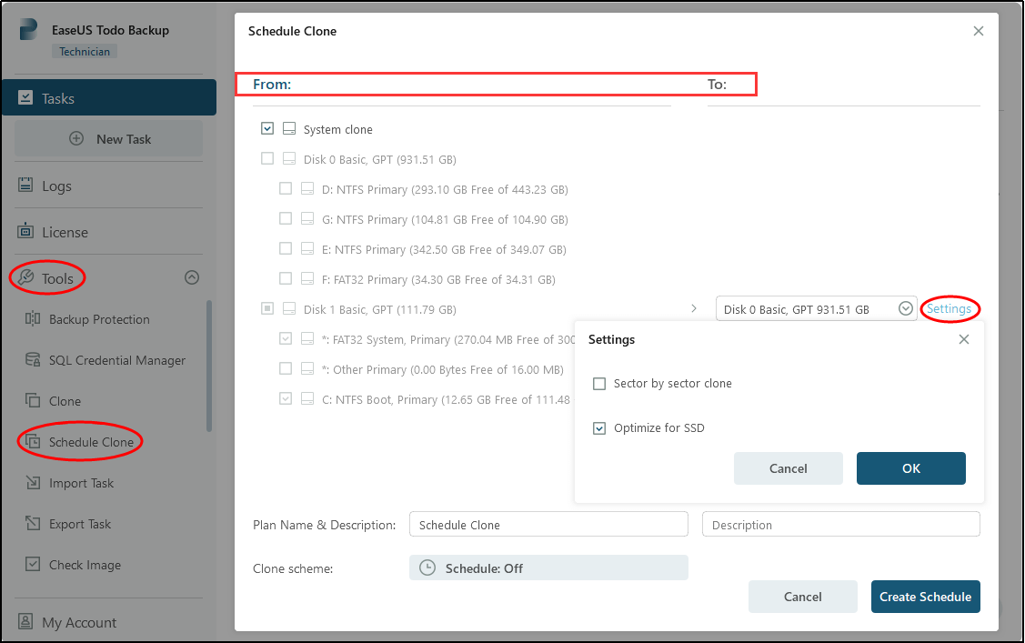
Task: Check the D: NTFS Primary partition checkbox
Action: 286,188
